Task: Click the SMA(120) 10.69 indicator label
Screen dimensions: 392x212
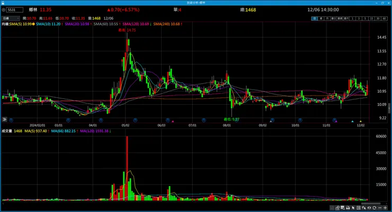Action: tap(136, 24)
